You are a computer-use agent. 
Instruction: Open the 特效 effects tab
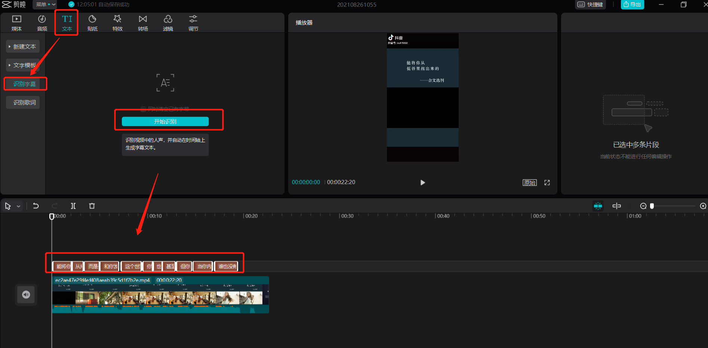(x=117, y=23)
